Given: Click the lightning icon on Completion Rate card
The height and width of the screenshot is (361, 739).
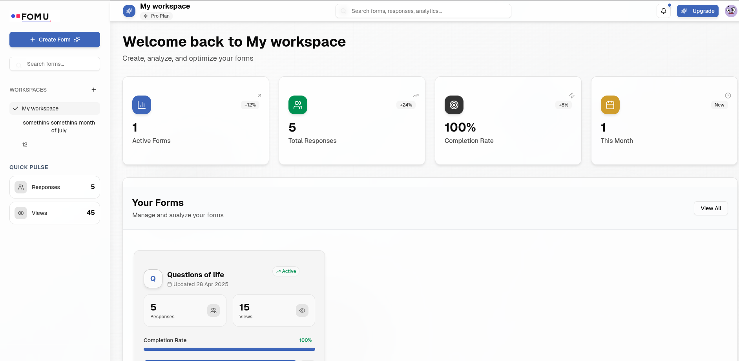Looking at the screenshot, I should click(x=572, y=96).
